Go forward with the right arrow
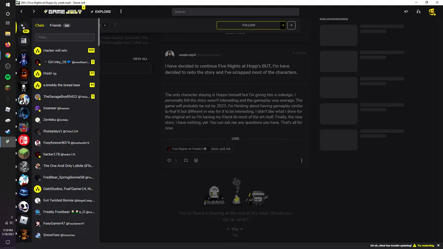443x249 pixels. pyautogui.click(x=34, y=12)
